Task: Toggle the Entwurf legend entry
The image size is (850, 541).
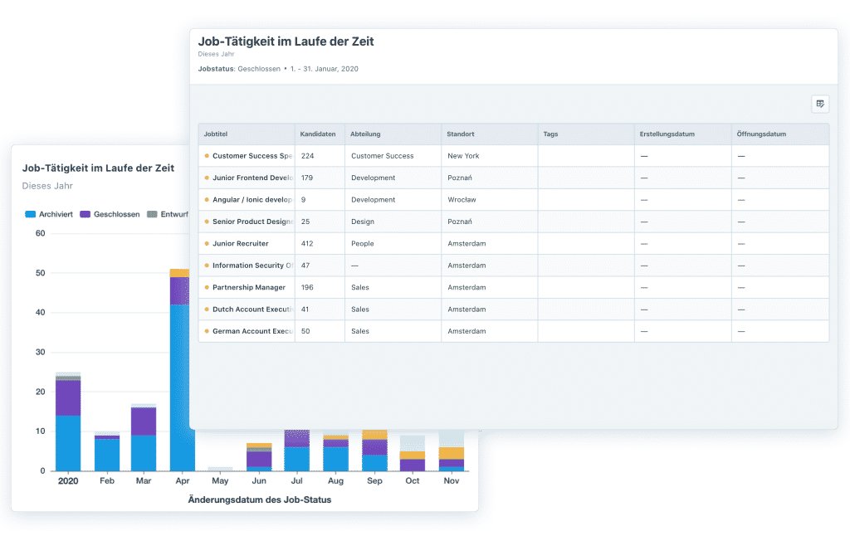Action: click(x=169, y=214)
